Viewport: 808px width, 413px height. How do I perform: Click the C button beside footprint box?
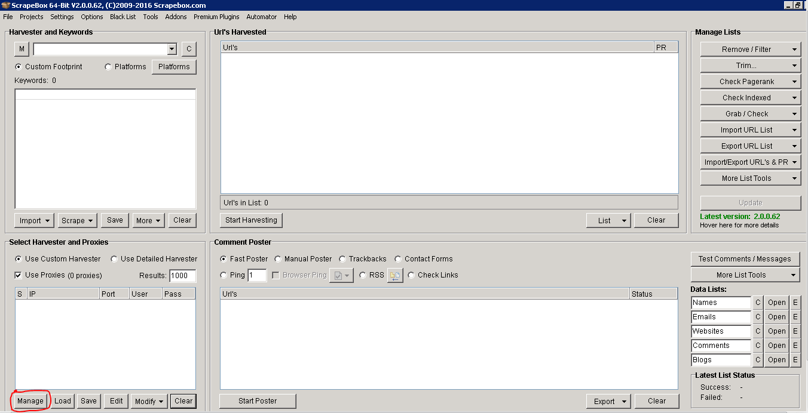189,49
